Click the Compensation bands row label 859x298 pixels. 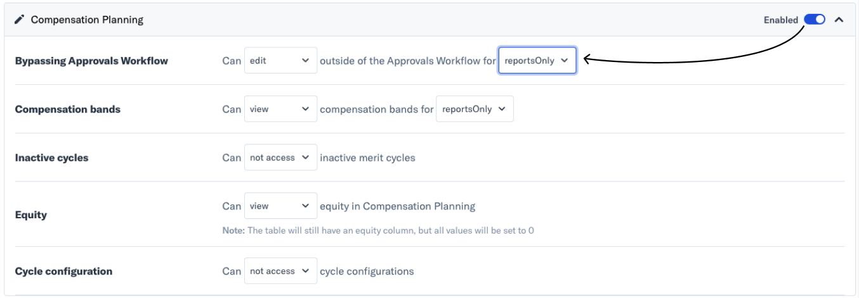coord(68,109)
